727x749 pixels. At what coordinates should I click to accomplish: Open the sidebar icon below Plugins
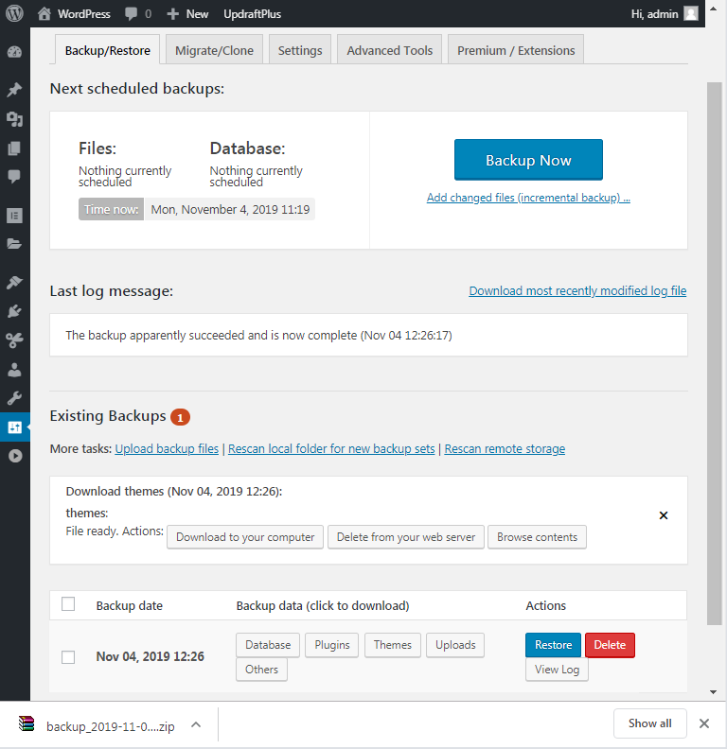point(14,340)
